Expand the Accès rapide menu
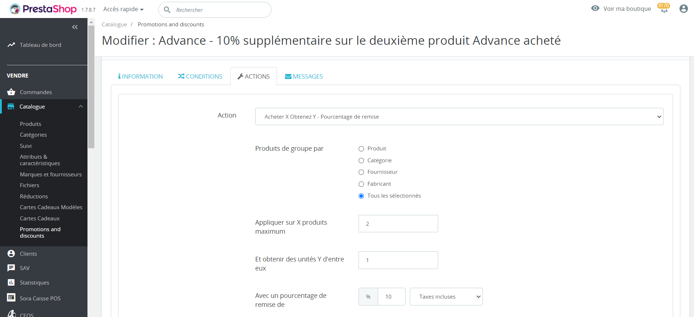The image size is (694, 317). point(123,9)
